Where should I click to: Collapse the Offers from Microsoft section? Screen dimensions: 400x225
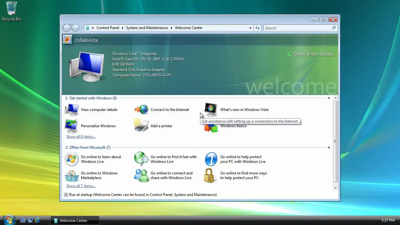(329, 147)
